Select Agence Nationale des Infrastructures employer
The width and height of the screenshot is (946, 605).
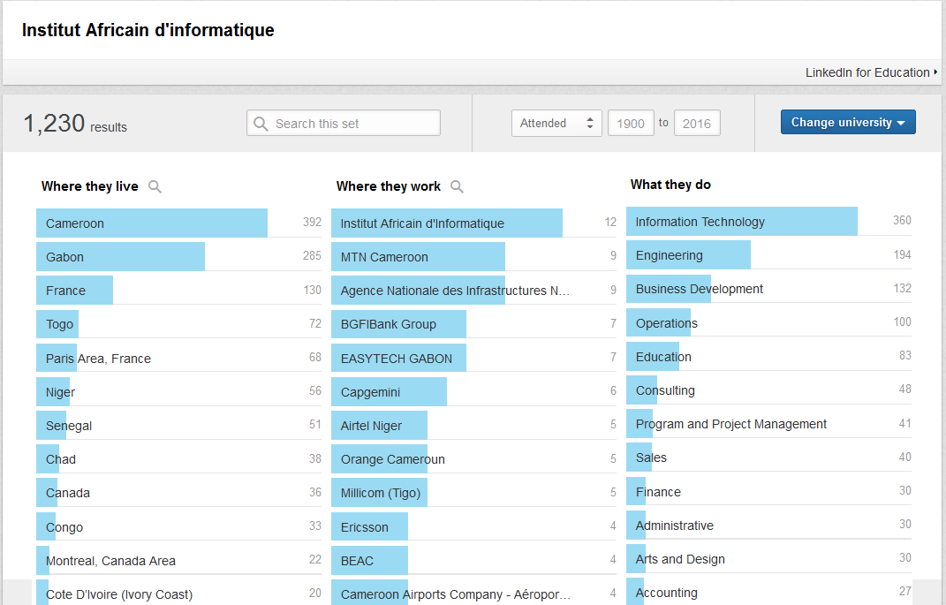point(473,291)
